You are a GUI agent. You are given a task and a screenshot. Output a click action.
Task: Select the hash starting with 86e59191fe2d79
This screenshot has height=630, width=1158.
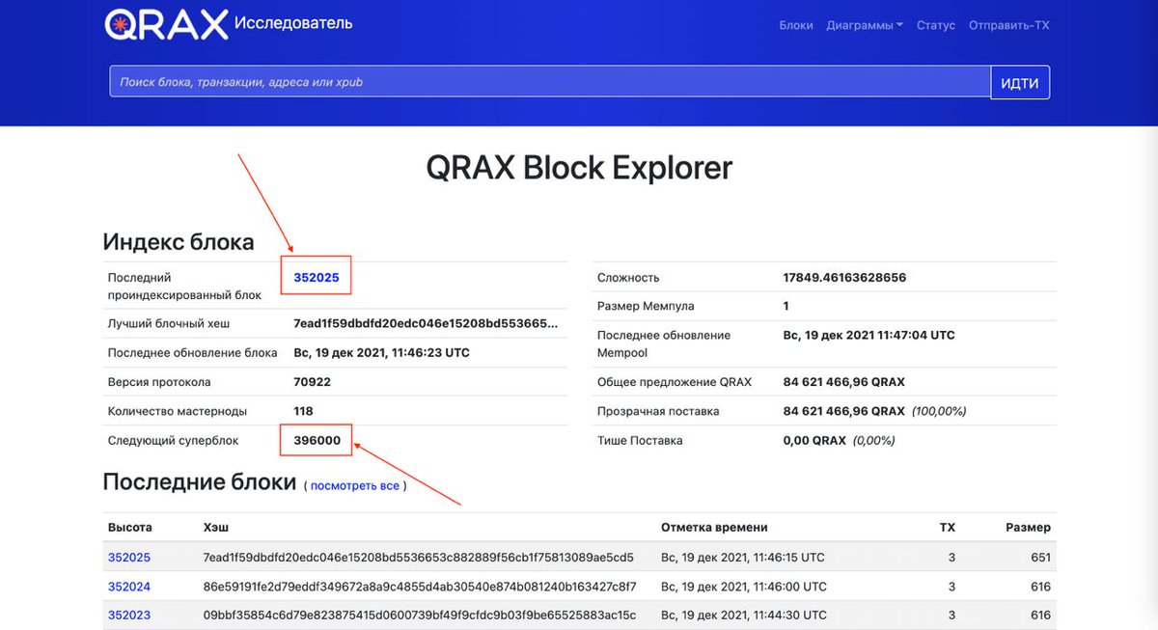coord(420,587)
